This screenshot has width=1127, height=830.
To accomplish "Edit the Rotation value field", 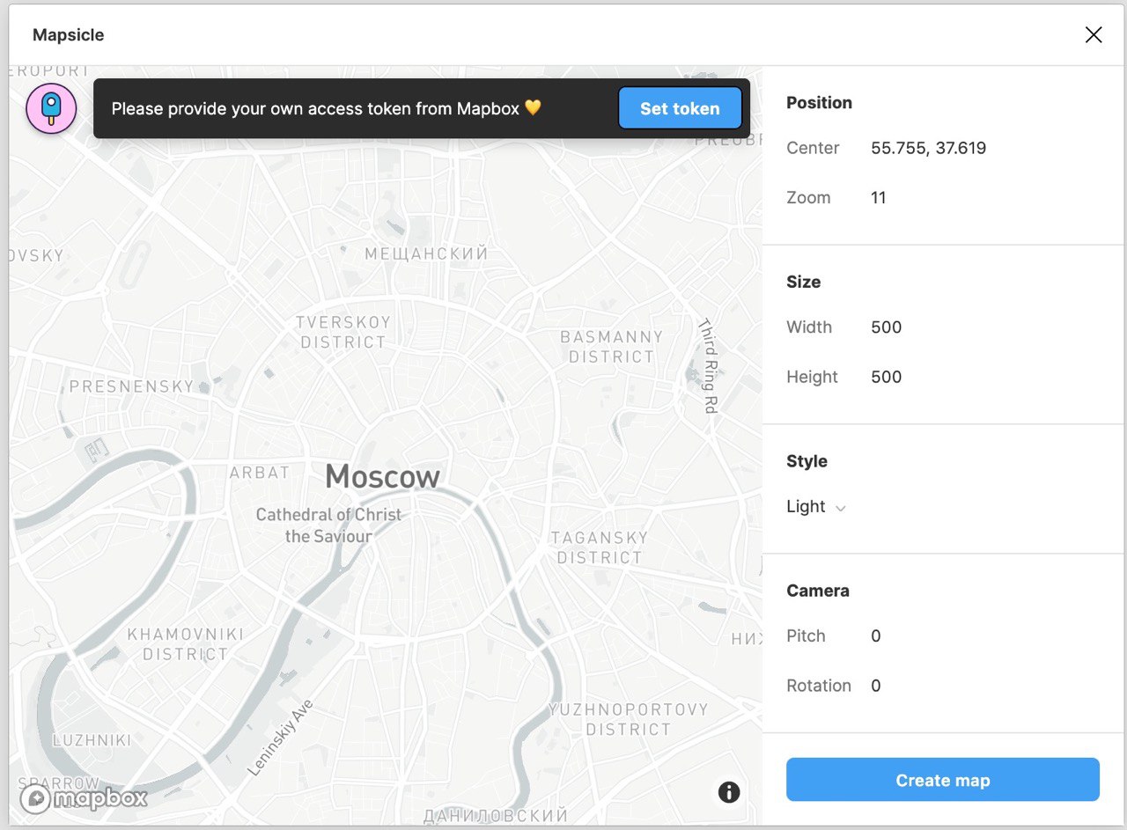I will coord(875,686).
